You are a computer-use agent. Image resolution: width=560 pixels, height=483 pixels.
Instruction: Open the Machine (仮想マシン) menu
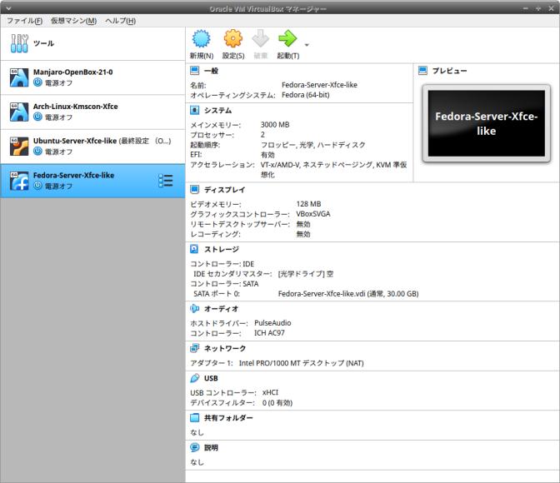click(x=73, y=21)
